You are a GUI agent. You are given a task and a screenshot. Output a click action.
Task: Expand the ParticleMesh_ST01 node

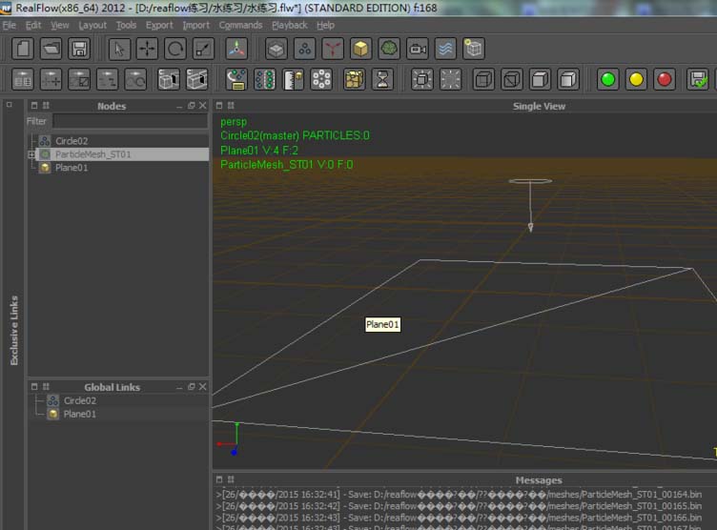[31, 154]
